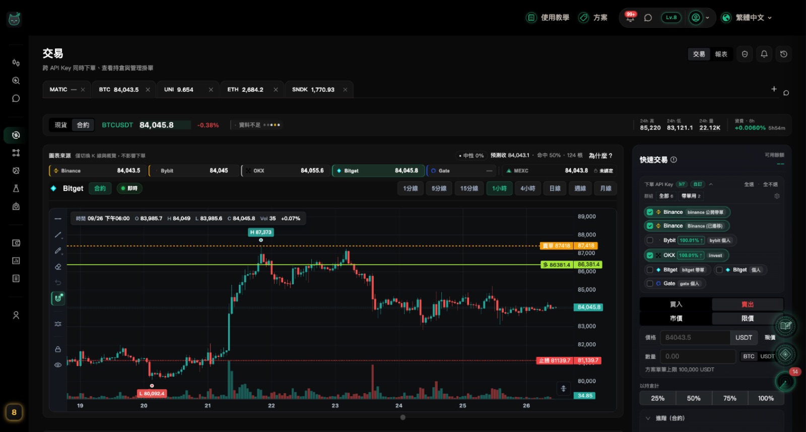This screenshot has width=806, height=432.
Task: Click the 價格 price input field
Action: [695, 338]
